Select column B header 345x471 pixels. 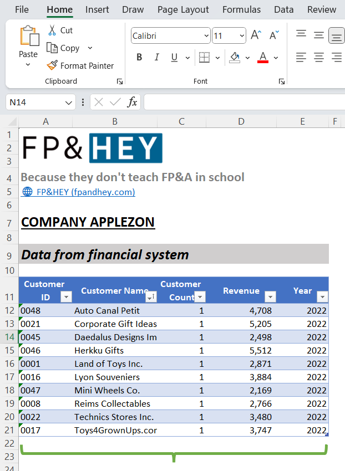tap(115, 121)
